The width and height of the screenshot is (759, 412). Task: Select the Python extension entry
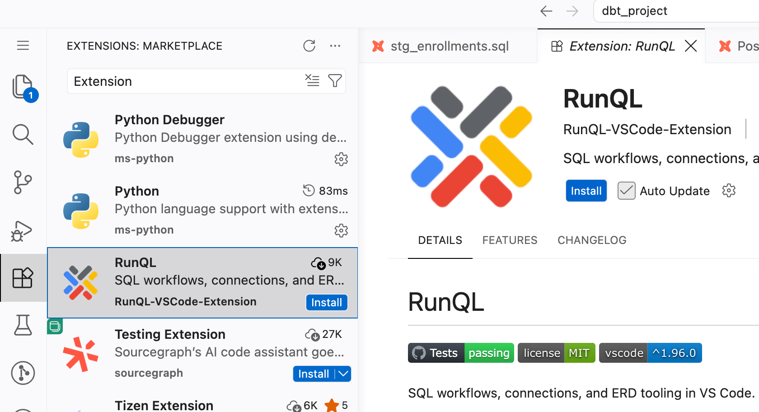[202, 211]
